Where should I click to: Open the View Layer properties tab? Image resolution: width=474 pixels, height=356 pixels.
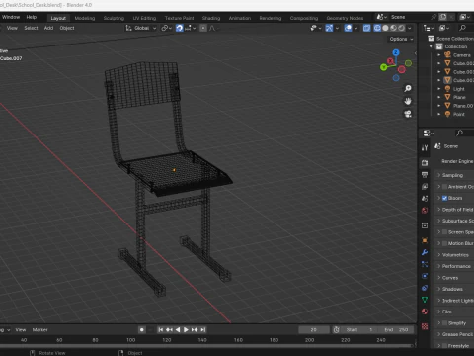click(x=425, y=187)
